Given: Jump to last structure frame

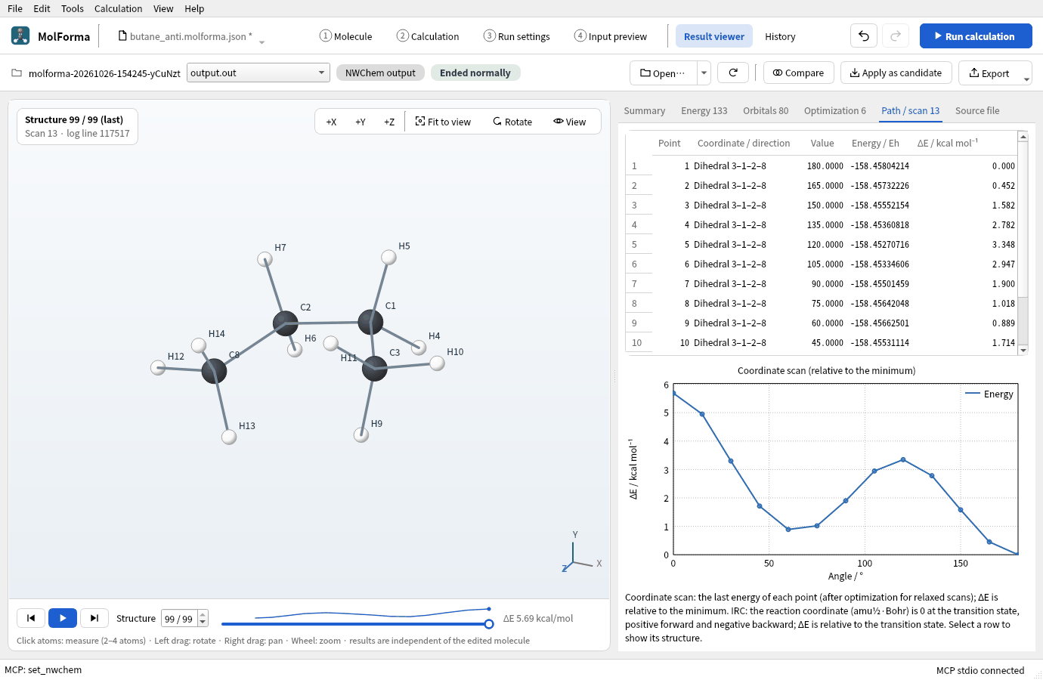Looking at the screenshot, I should [x=94, y=618].
